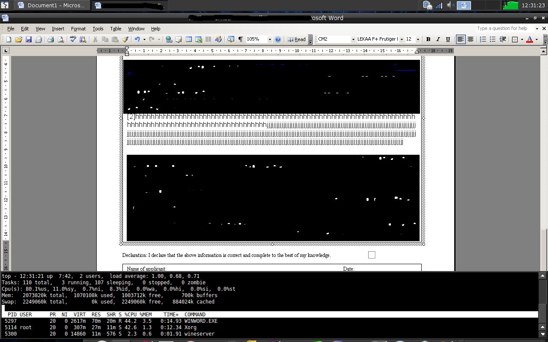This screenshot has height=342, width=548.
Task: Open the Print Preview tool
Action: point(60,39)
